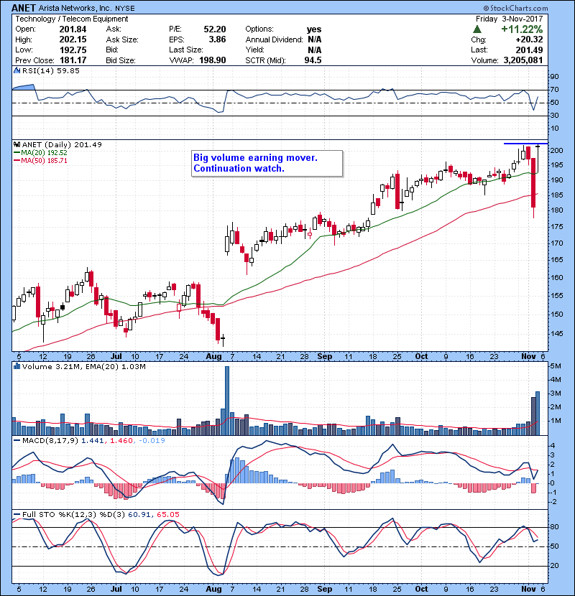
Task: Click the tallest August volume spike bar
Action: pos(227,399)
